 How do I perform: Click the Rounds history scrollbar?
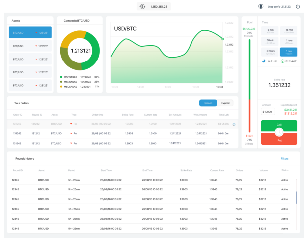click(x=296, y=198)
